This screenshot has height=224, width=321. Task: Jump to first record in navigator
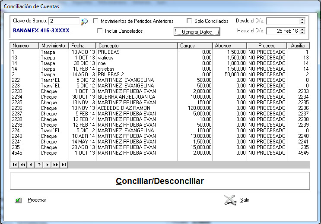pos(15,165)
